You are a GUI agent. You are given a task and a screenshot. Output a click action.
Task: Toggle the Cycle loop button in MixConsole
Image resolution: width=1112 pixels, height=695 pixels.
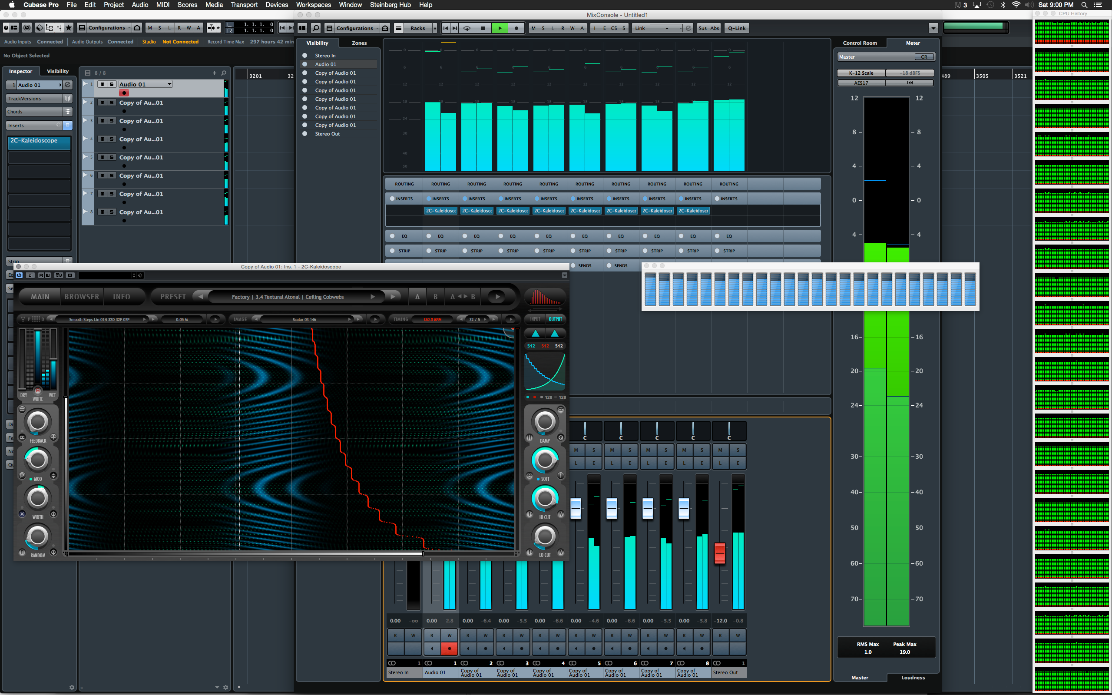pos(467,28)
